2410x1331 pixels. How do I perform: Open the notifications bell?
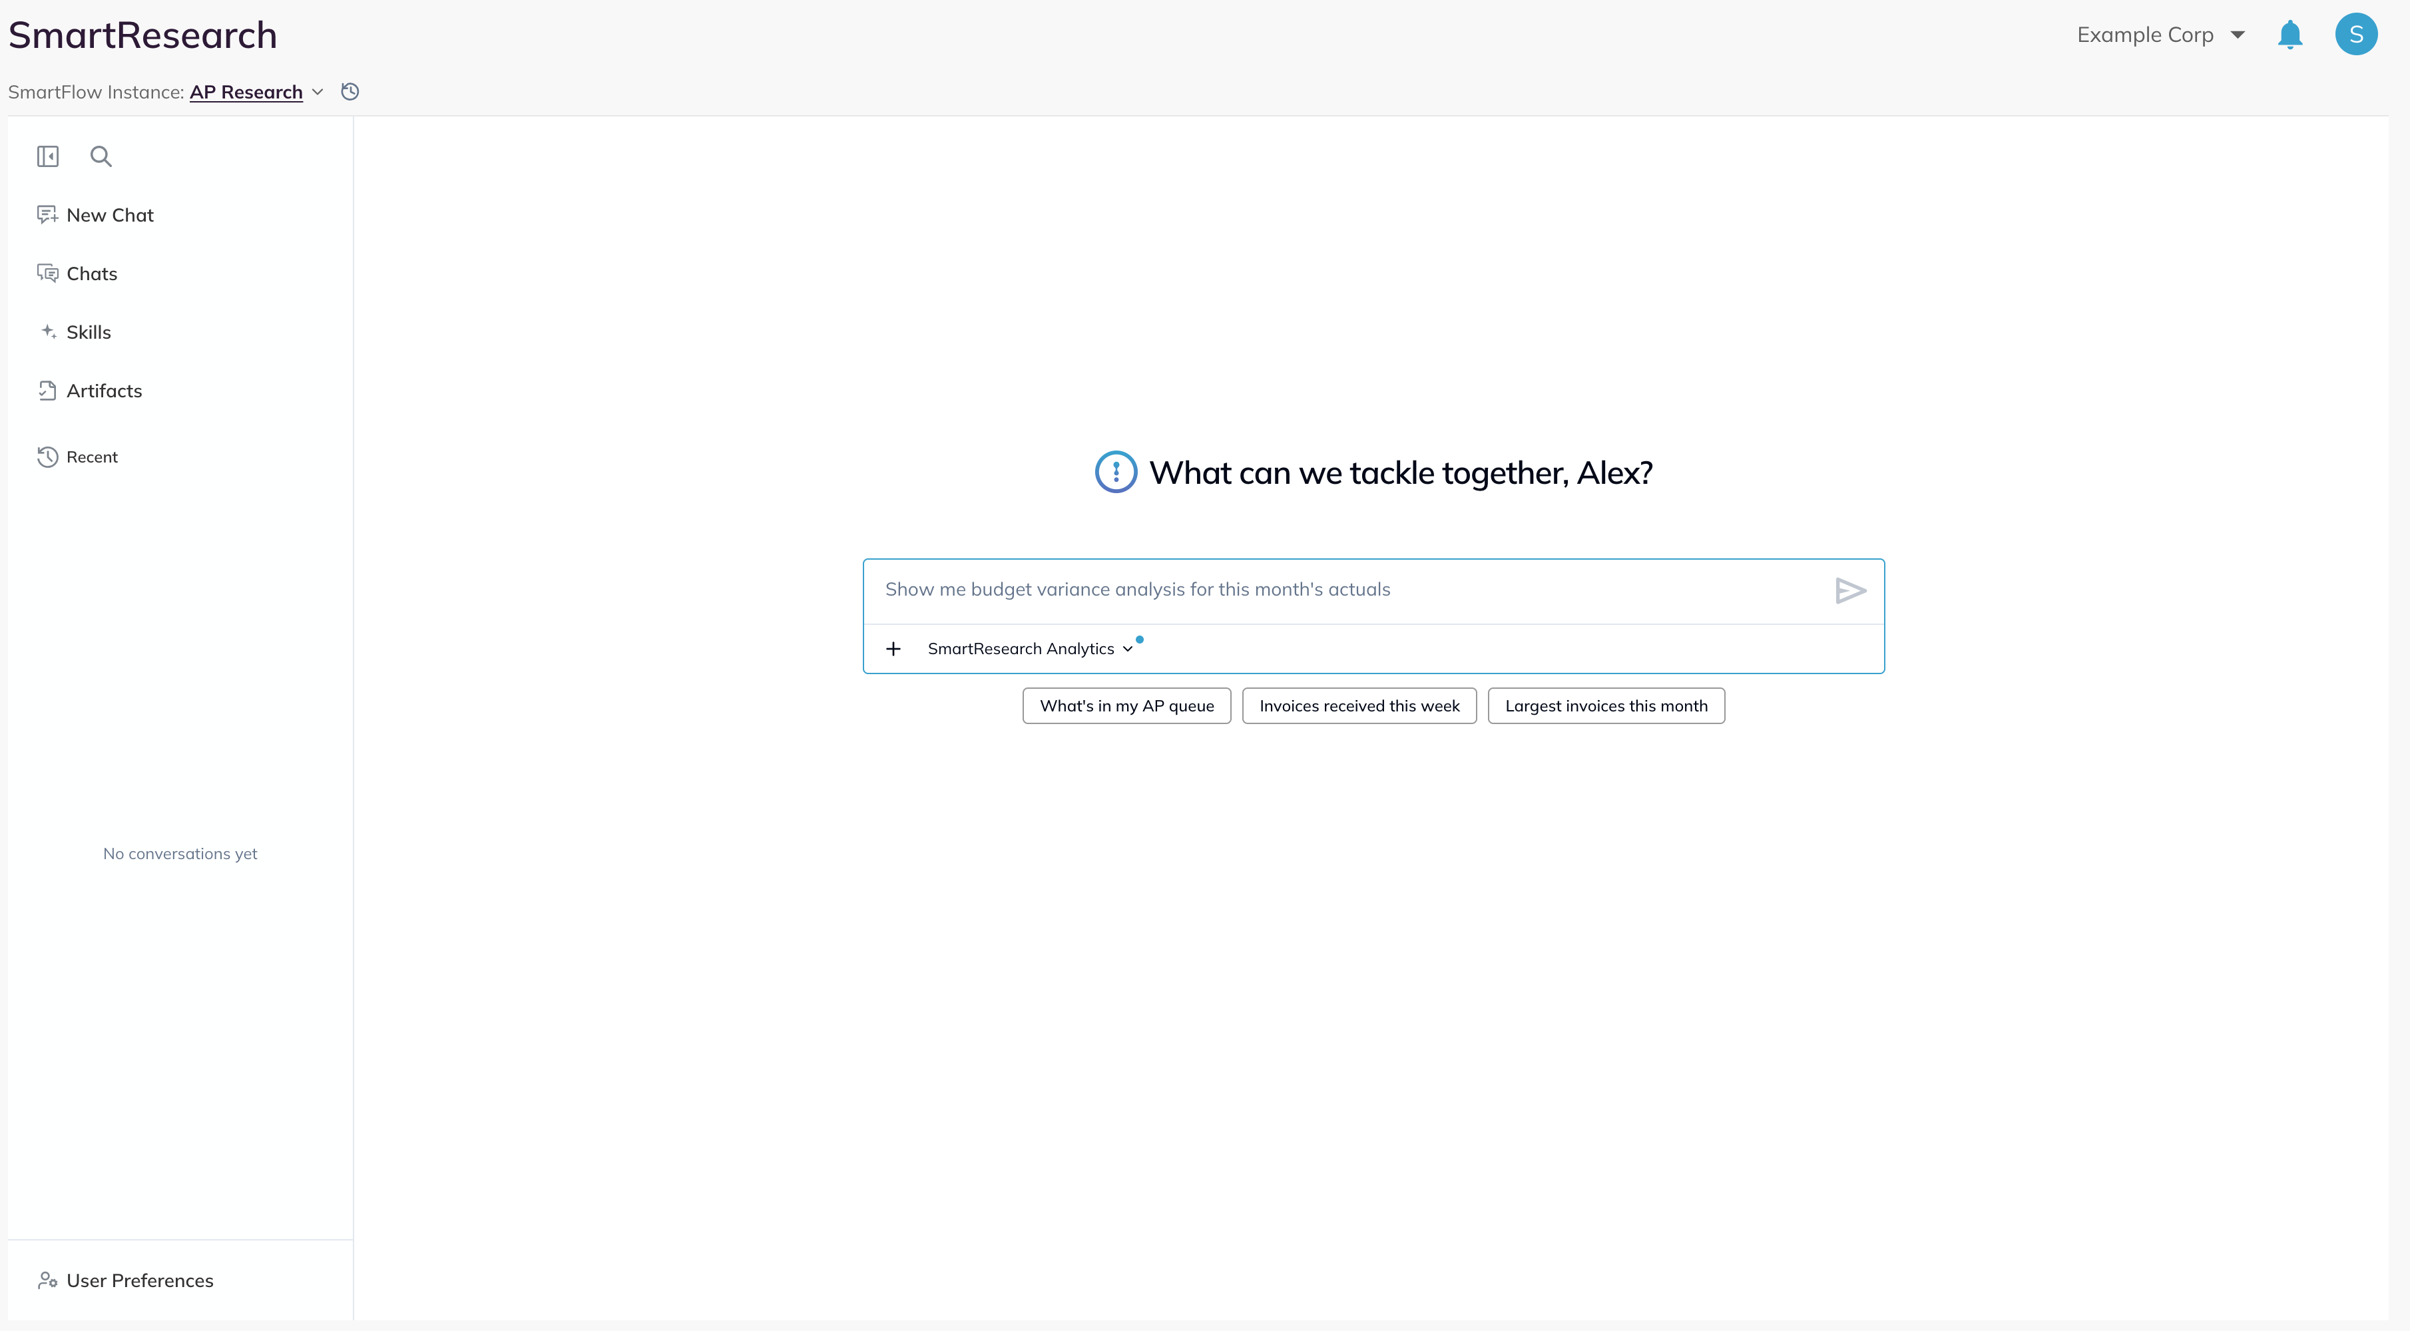tap(2289, 35)
